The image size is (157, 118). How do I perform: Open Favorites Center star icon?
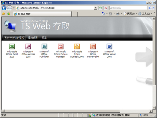[x=3, y=14]
